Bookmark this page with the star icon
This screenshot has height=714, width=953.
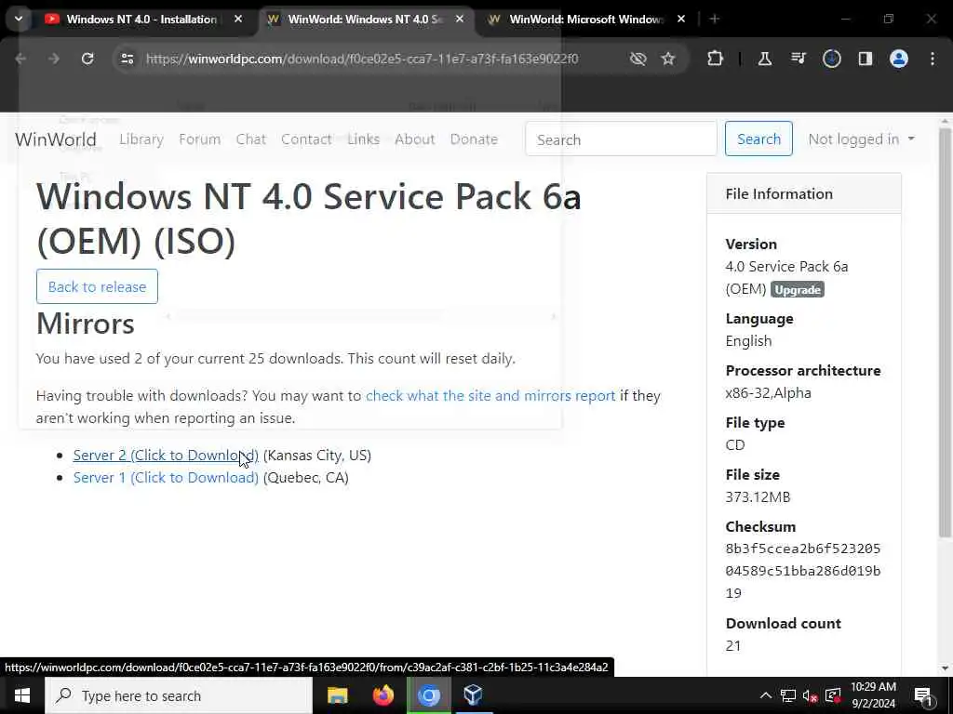pyautogui.click(x=668, y=59)
